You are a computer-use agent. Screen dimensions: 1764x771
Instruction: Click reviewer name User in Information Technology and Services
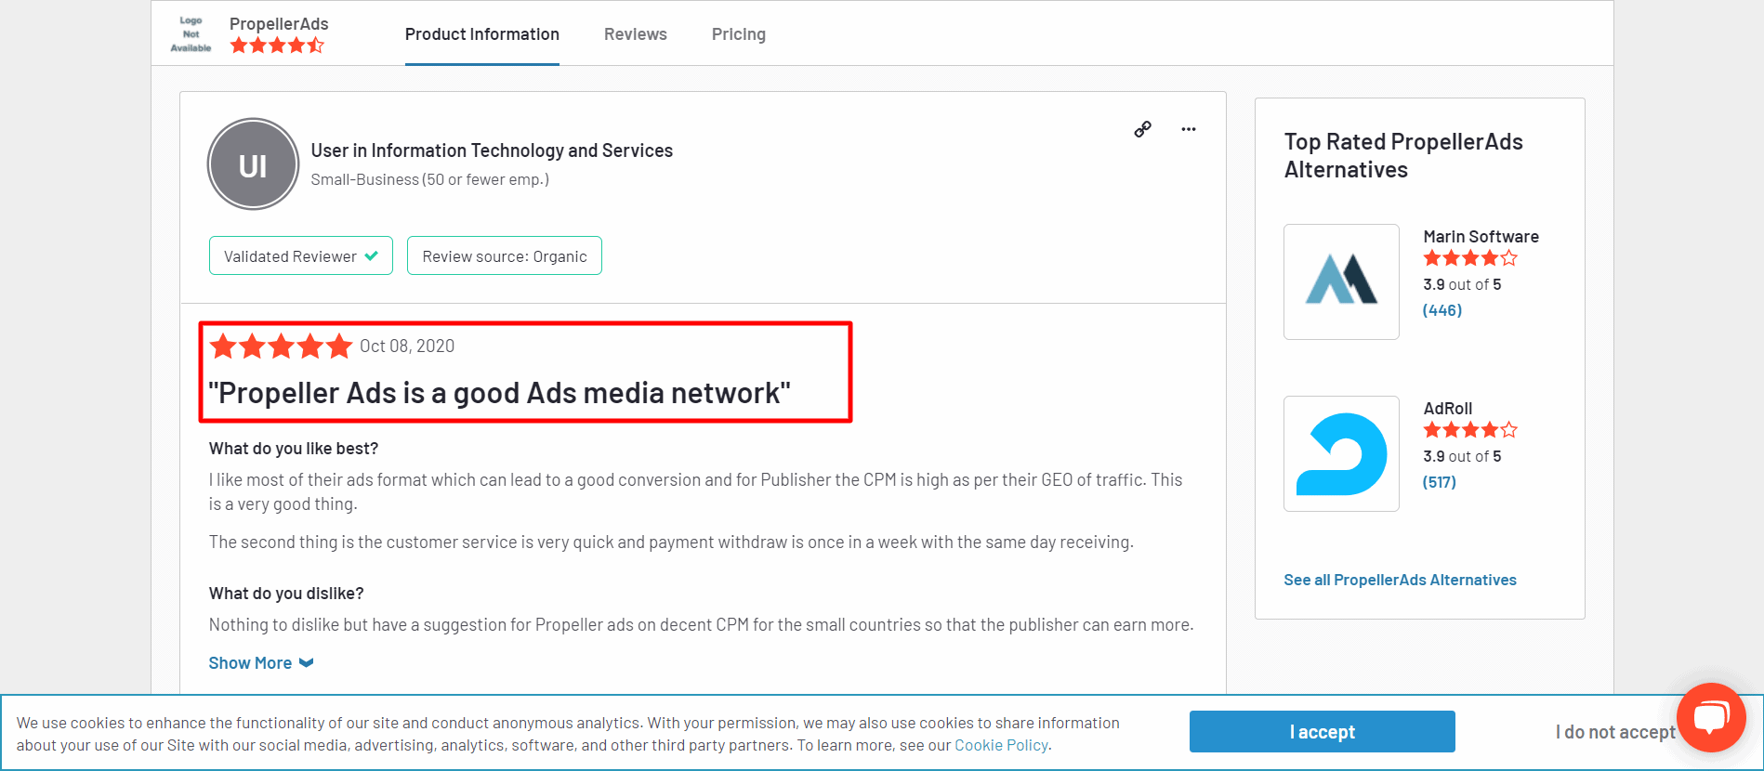pyautogui.click(x=492, y=150)
